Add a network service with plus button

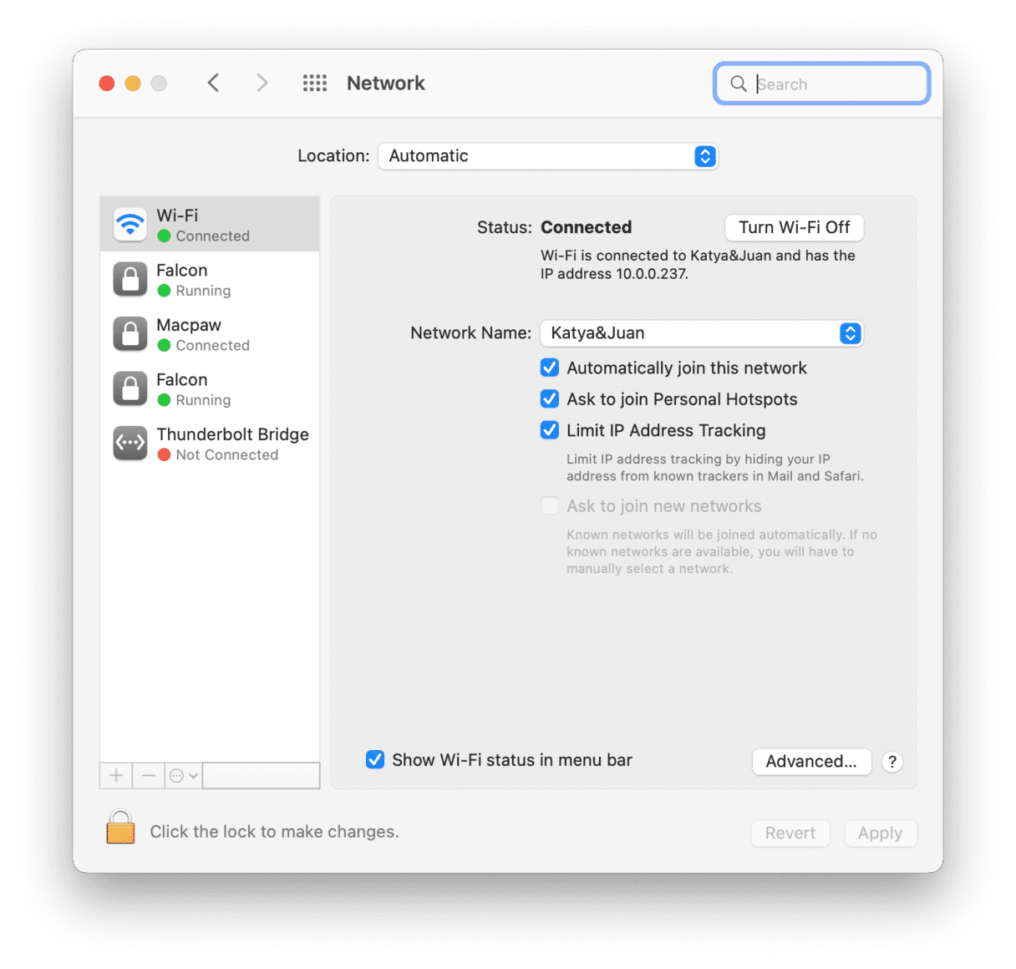coord(116,775)
